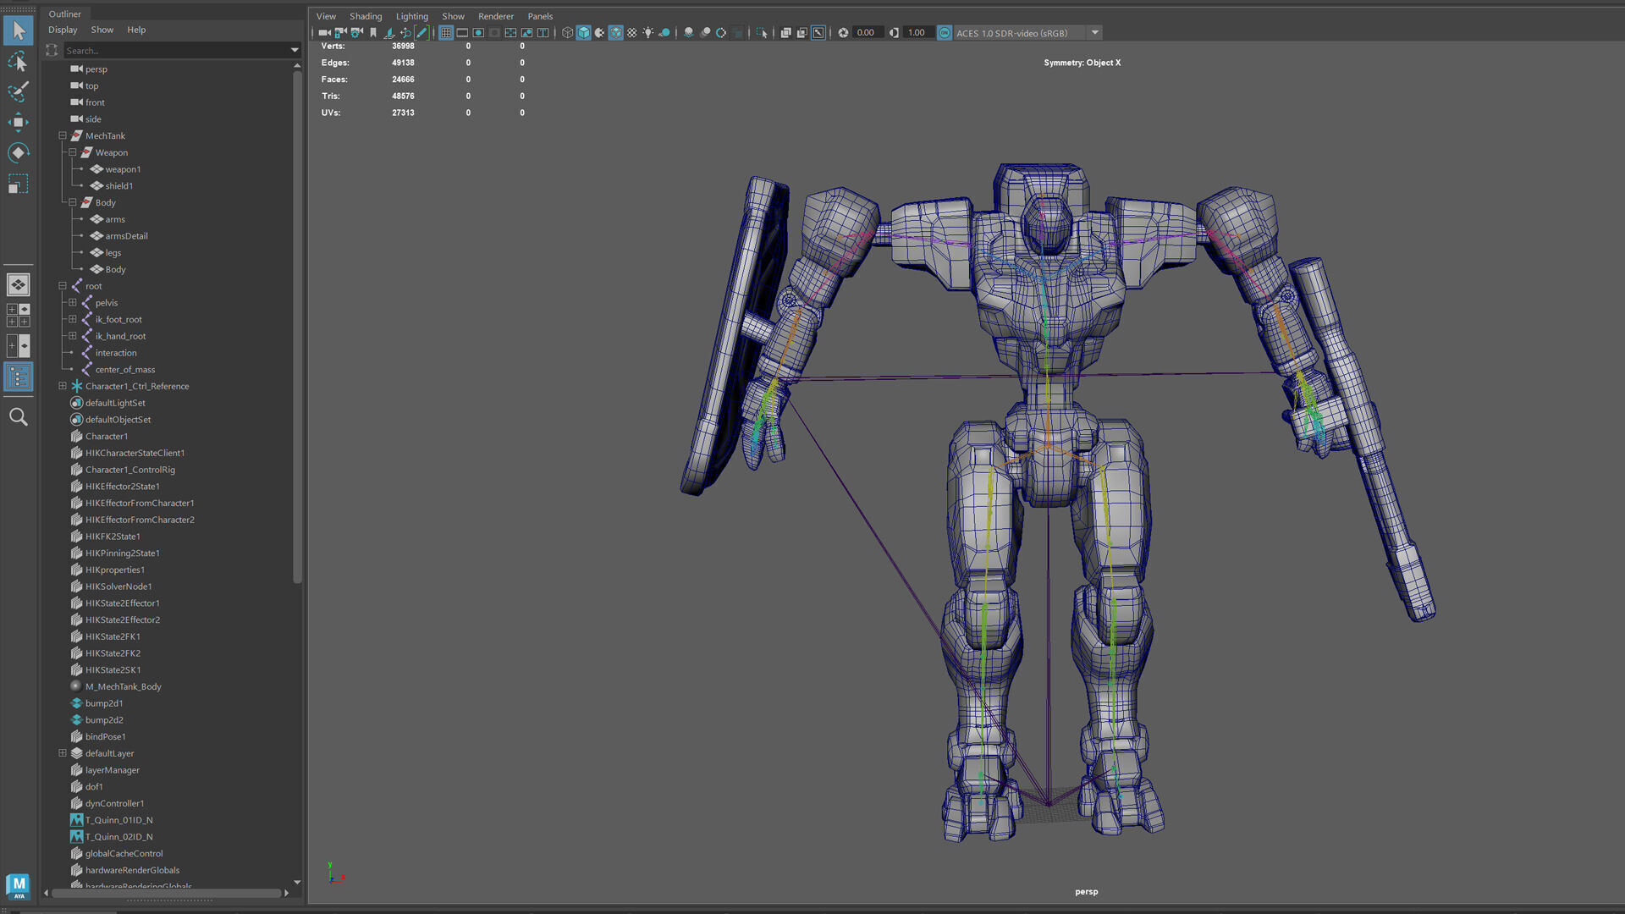The width and height of the screenshot is (1625, 914).
Task: Open the search options dropdown arrow
Action: [295, 51]
